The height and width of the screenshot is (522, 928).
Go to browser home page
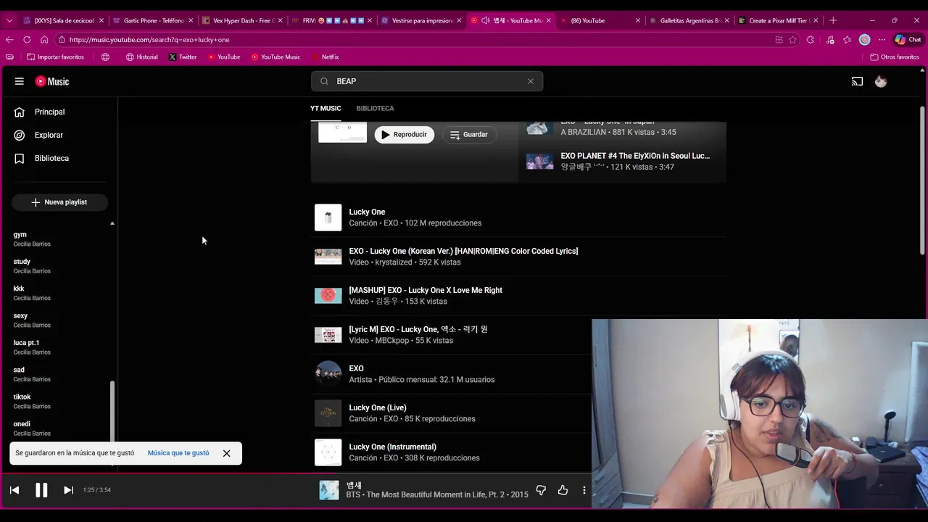tap(44, 40)
